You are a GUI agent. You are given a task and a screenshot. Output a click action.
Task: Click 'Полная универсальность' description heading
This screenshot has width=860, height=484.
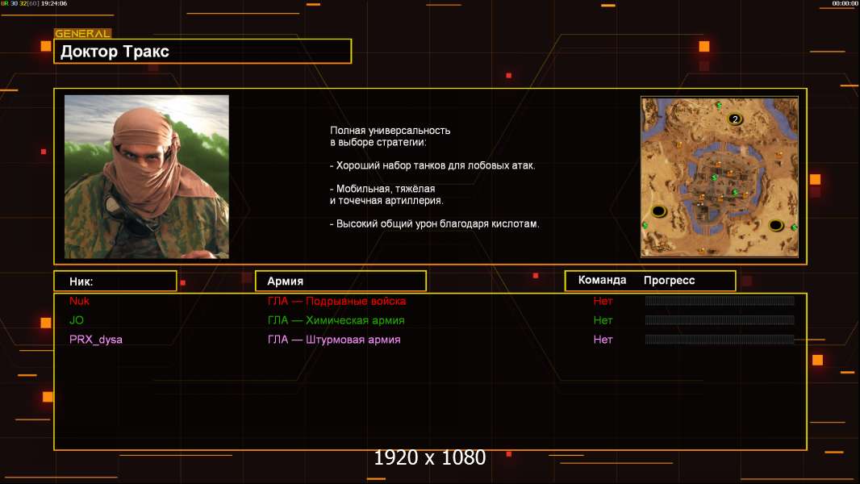(390, 131)
